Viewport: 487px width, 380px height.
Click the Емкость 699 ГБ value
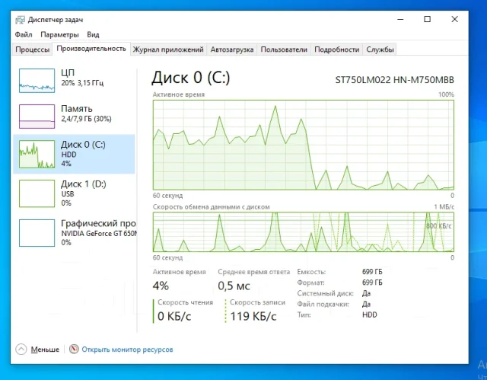tap(372, 272)
